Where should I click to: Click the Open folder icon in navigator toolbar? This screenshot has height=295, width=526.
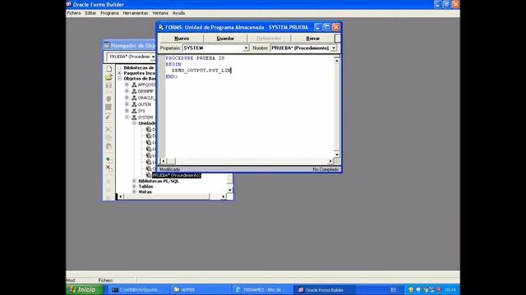point(108,77)
